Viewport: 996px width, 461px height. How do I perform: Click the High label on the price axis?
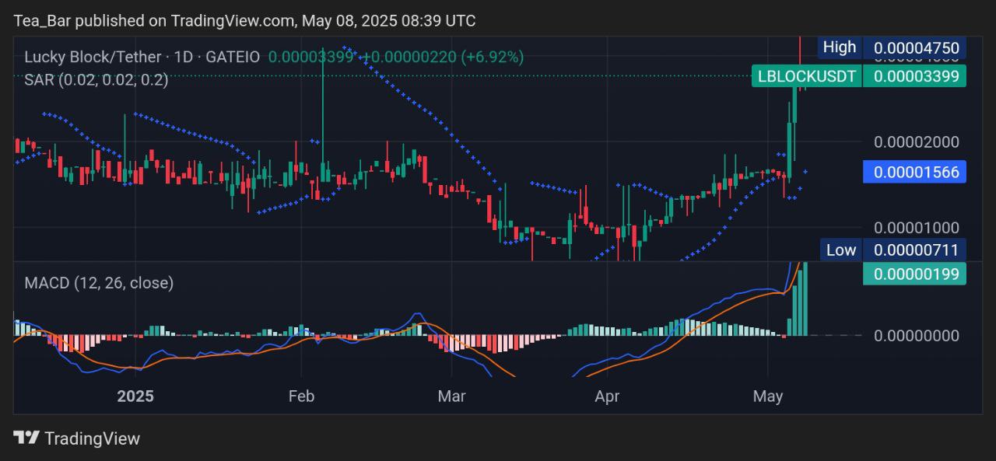(840, 47)
